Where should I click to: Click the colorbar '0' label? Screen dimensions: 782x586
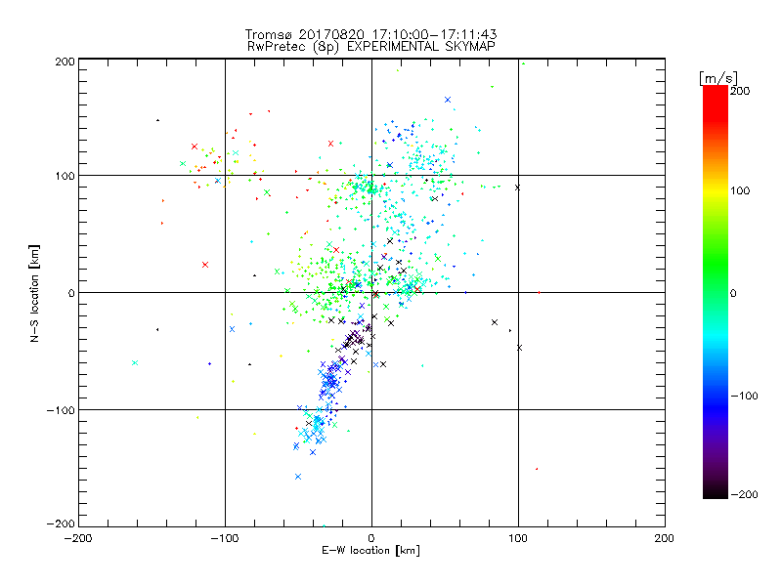733,294
